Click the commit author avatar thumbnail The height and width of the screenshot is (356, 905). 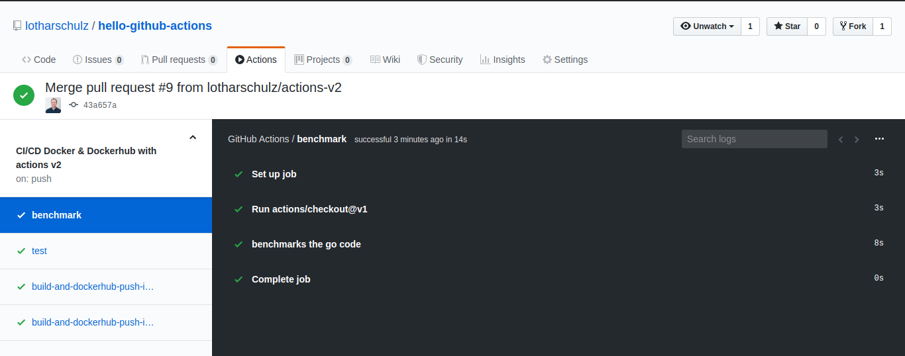point(53,105)
